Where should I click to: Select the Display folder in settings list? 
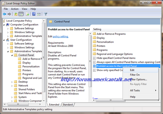tap(101, 38)
